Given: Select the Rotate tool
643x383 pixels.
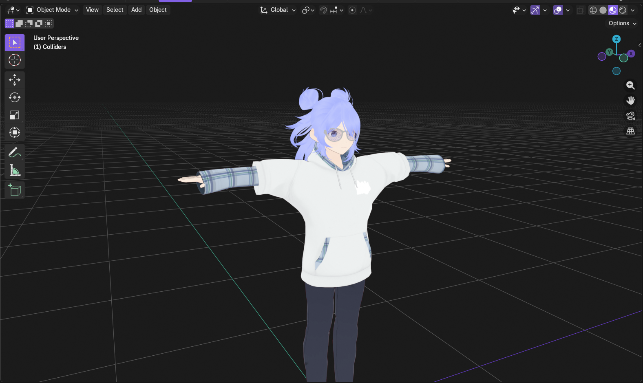Looking at the screenshot, I should click(x=15, y=97).
